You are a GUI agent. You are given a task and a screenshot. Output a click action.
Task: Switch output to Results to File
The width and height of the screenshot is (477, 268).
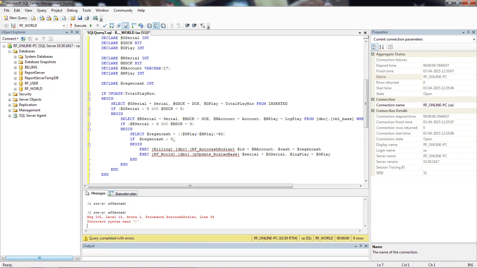point(163,26)
